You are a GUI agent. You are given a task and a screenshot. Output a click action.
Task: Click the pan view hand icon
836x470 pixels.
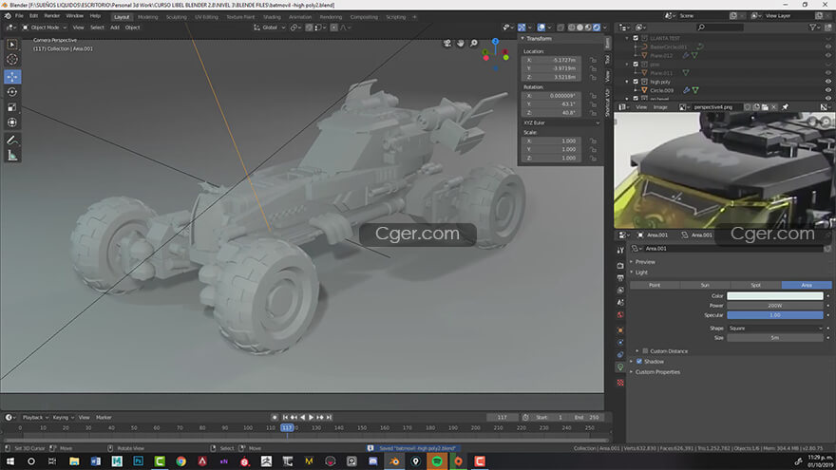(x=461, y=43)
